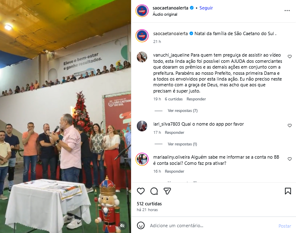Click the Postar button
Screen dimensions: 296x233
coord(285,226)
